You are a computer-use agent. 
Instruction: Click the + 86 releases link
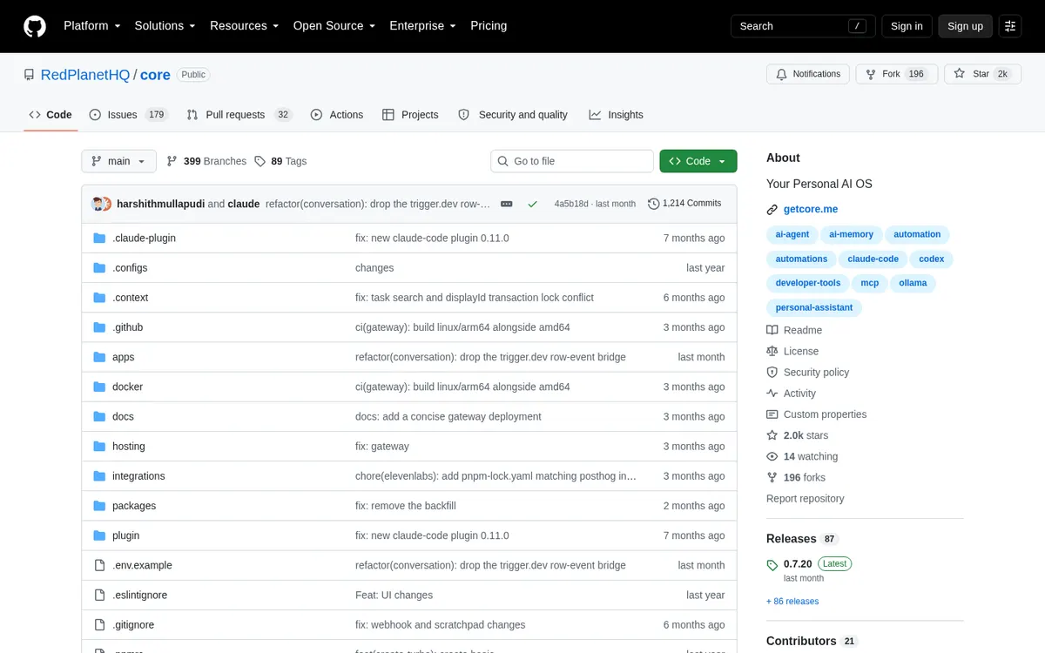[792, 602]
